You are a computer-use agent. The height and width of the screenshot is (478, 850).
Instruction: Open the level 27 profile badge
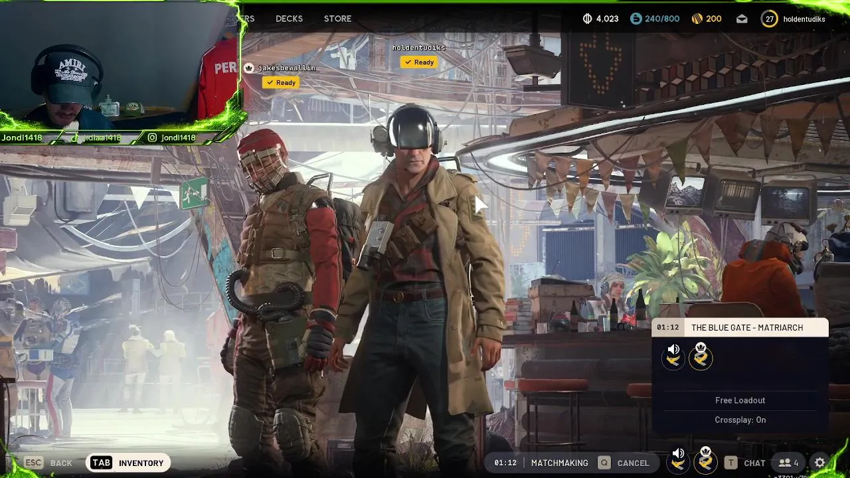coord(770,19)
